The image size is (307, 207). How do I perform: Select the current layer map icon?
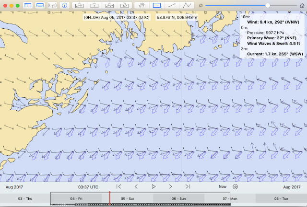coord(124,5)
